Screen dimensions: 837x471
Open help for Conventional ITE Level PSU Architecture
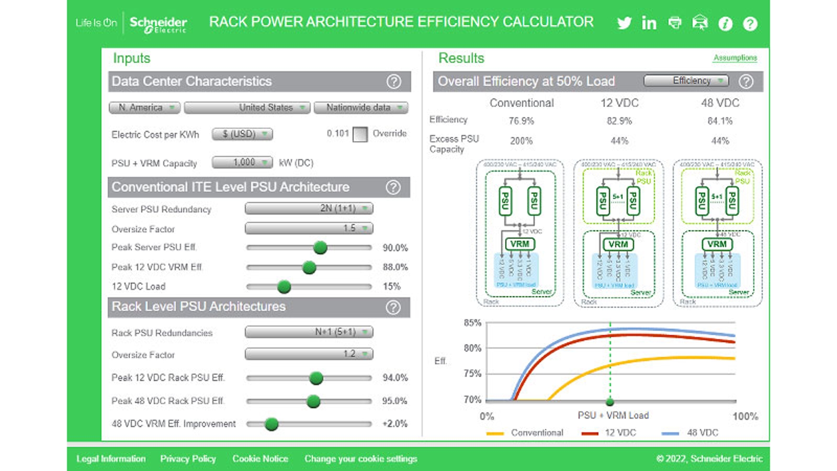393,187
